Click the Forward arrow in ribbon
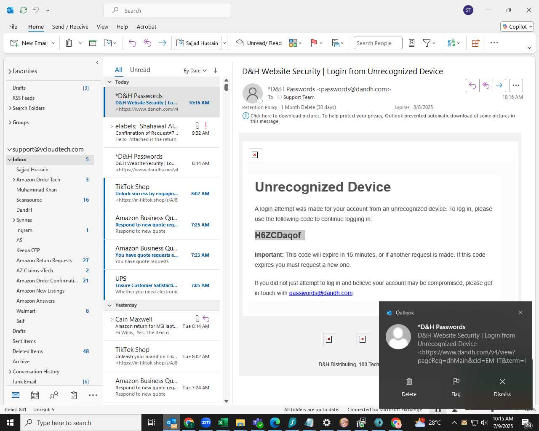Image resolution: width=539 pixels, height=431 pixels. [x=162, y=43]
